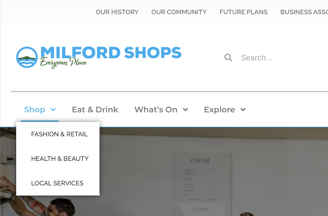Go to Eat & Drink section
Image resolution: width=328 pixels, height=216 pixels.
click(95, 110)
